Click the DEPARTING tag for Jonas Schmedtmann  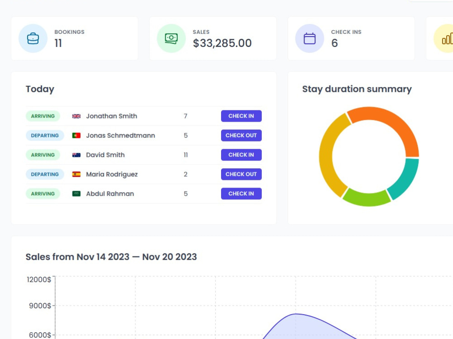pyautogui.click(x=45, y=136)
